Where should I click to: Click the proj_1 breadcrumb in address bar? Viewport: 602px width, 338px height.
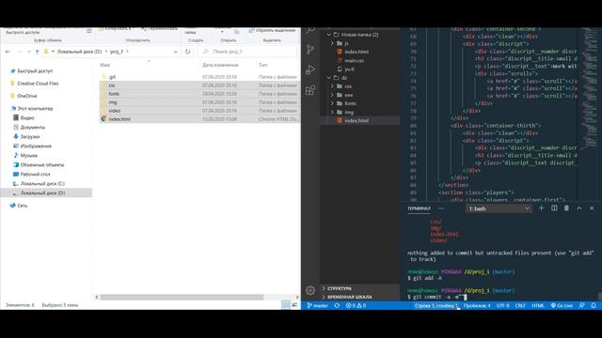coord(117,52)
